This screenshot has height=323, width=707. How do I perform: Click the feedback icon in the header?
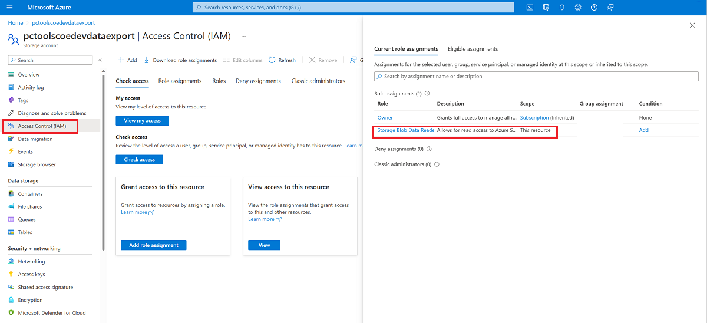click(x=610, y=7)
